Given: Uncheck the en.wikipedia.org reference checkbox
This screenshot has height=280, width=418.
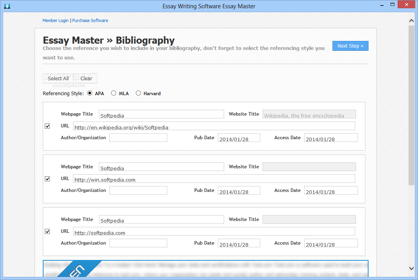Looking at the screenshot, I should [47, 126].
